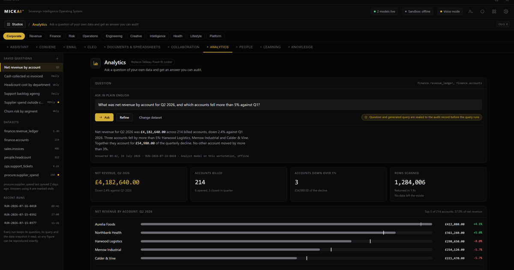Viewport: 514px width, 270px height.
Task: Open the user accounts icon in header
Action: (471, 12)
